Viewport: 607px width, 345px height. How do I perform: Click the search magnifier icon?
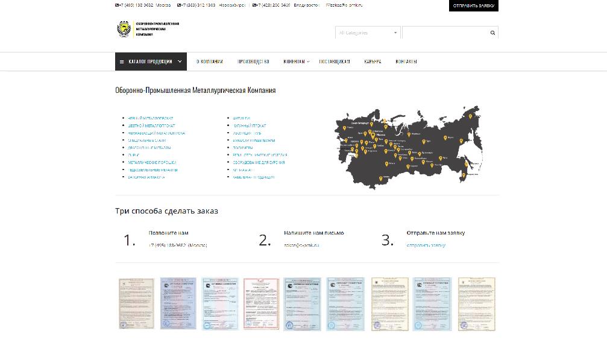(x=492, y=33)
